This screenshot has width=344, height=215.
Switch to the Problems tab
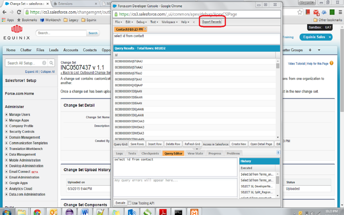[x=233, y=153]
